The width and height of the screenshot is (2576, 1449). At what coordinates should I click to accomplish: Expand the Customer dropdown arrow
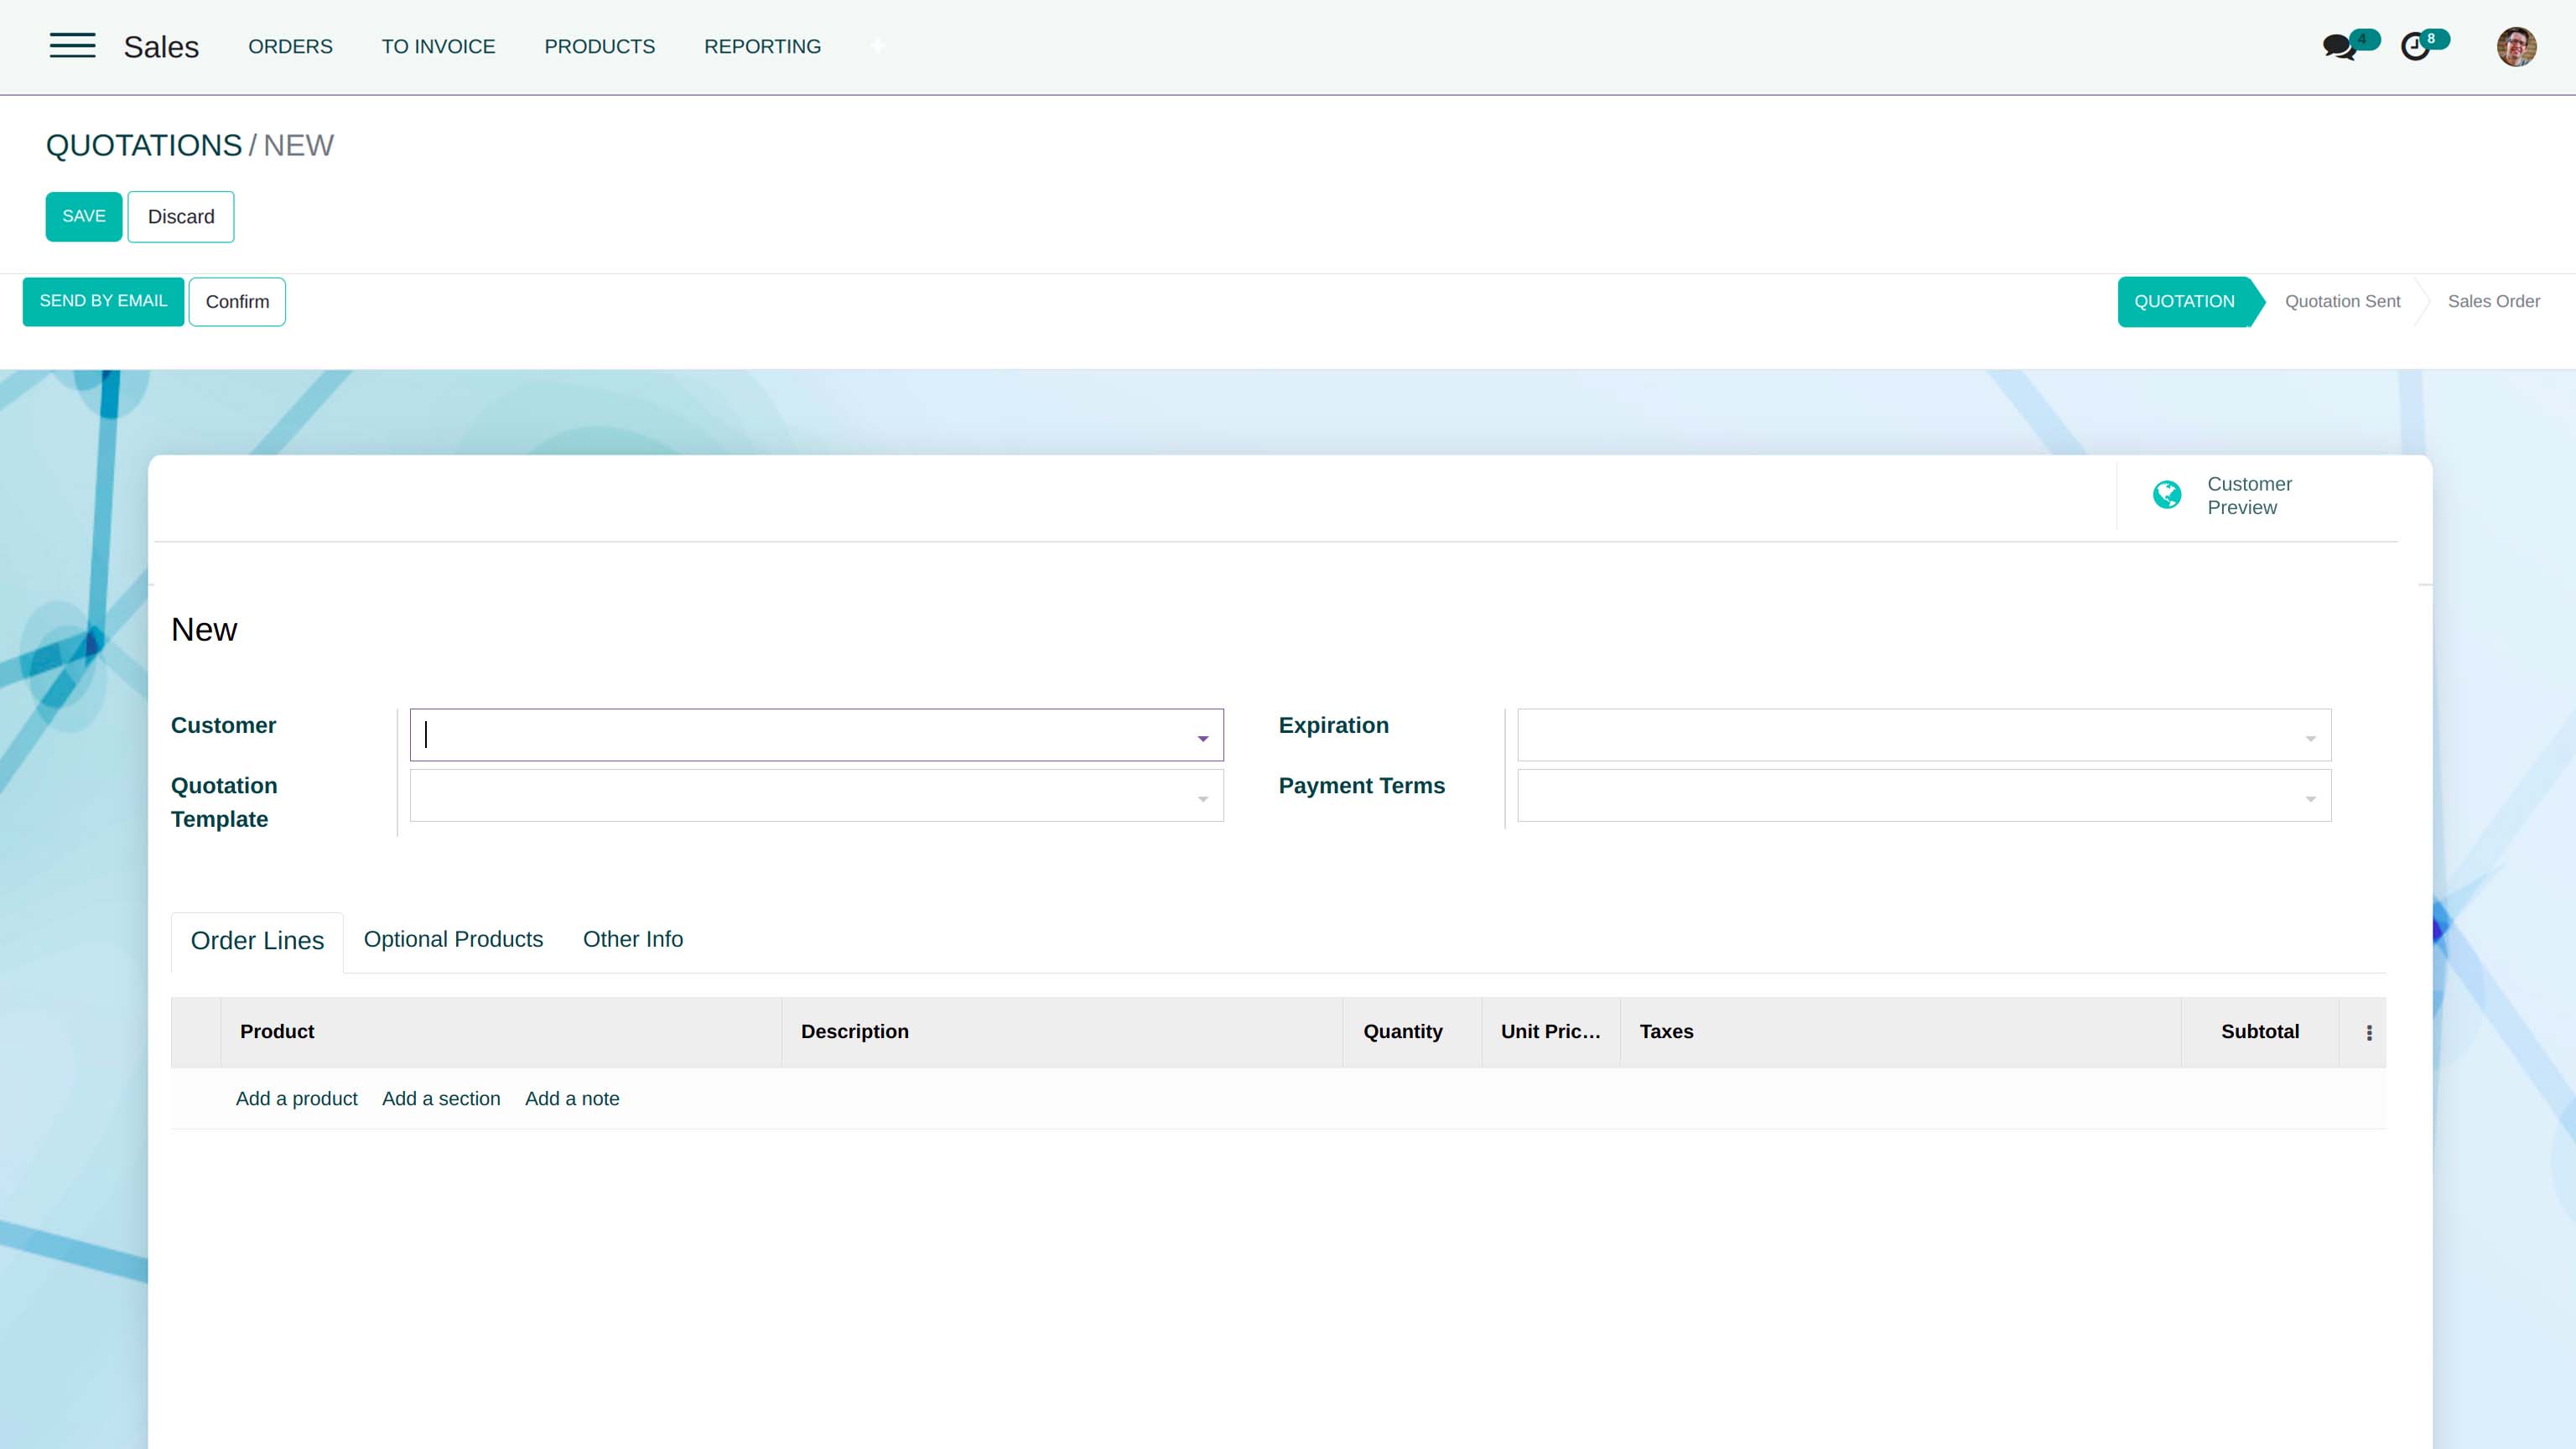1203,738
